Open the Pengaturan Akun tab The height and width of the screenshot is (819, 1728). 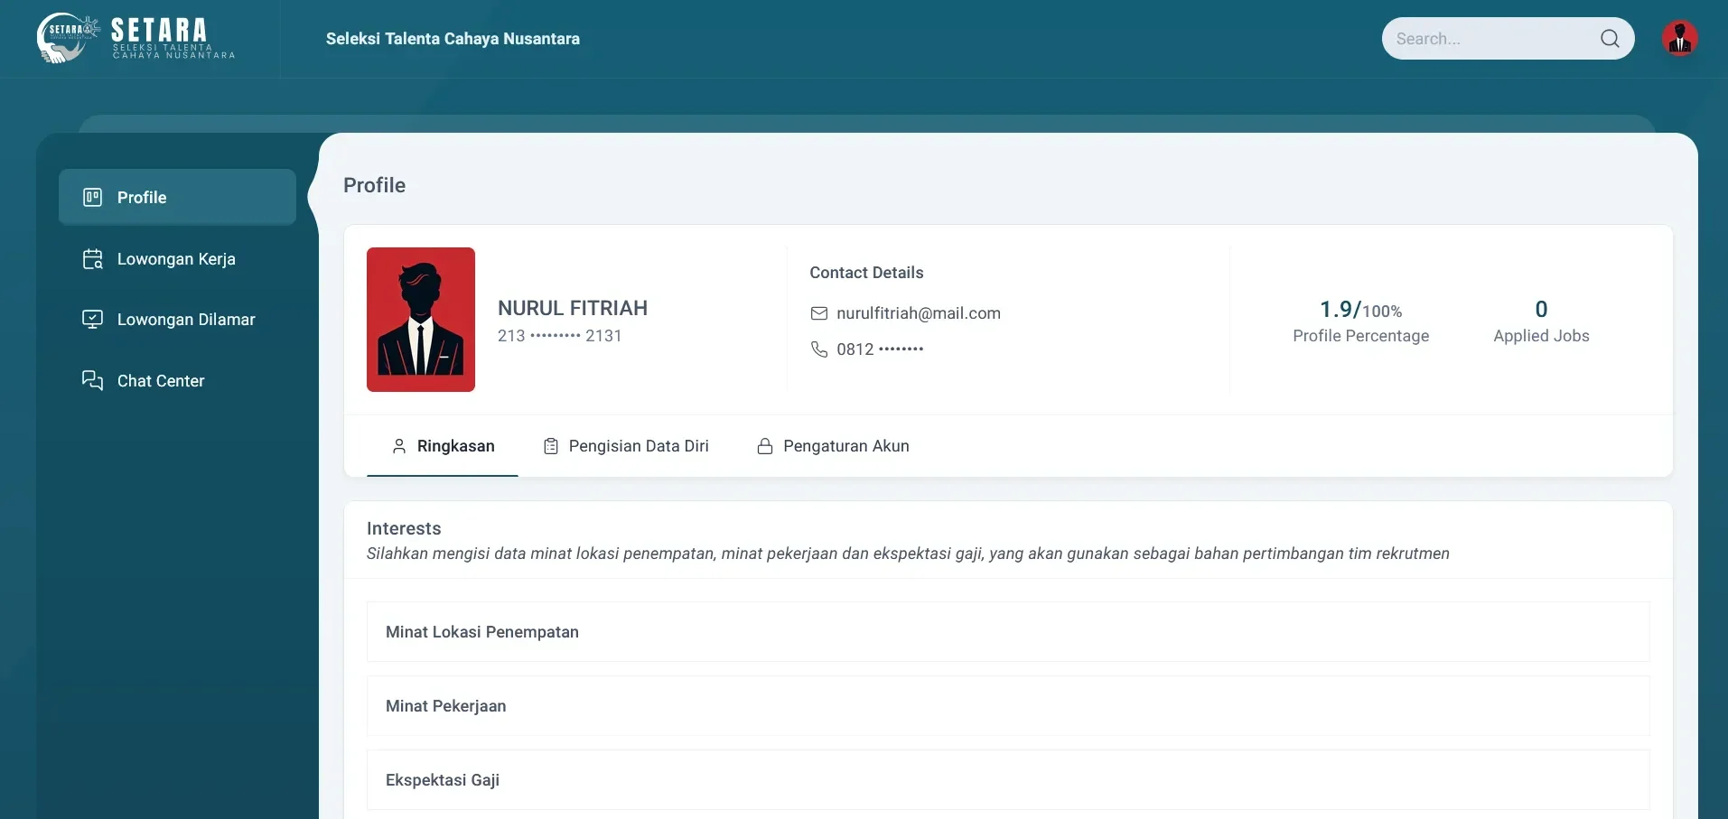pyautogui.click(x=845, y=446)
